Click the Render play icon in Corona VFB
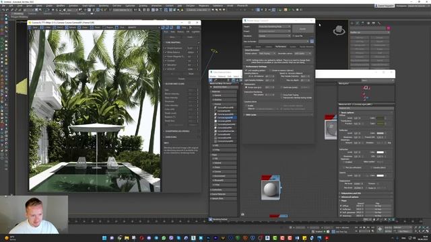This screenshot has height=242, width=431. pyautogui.click(x=191, y=28)
